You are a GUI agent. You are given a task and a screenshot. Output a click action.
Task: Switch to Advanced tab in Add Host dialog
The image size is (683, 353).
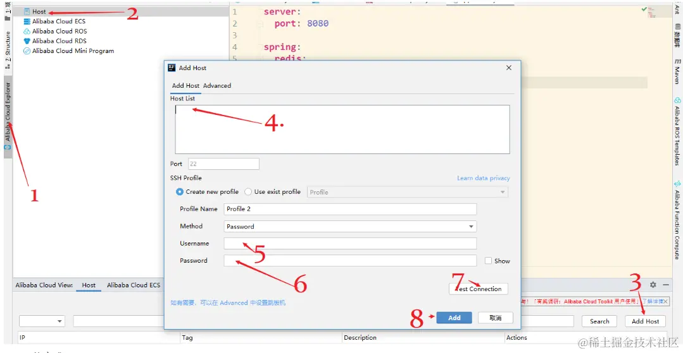[x=217, y=86]
